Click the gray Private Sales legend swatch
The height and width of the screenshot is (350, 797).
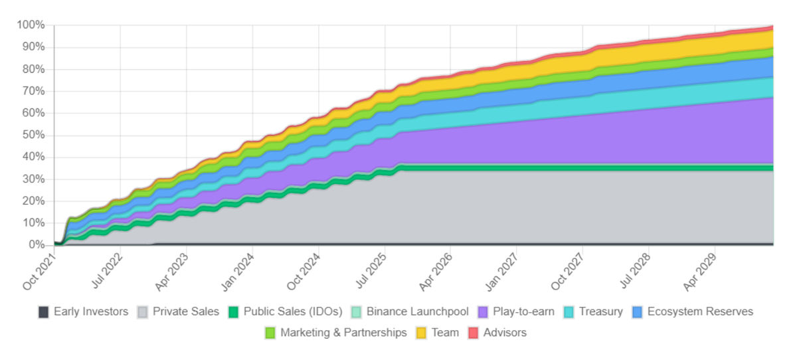pos(143,311)
